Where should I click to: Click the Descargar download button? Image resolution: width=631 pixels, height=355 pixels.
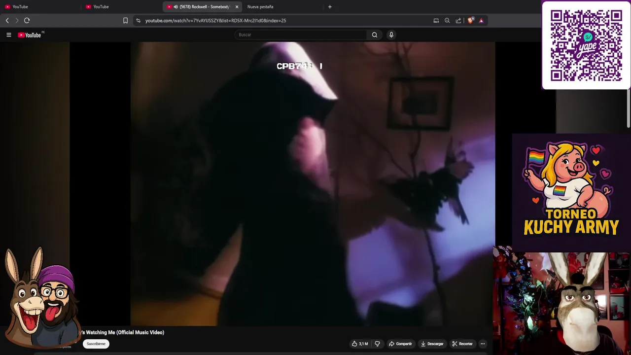tap(432, 344)
